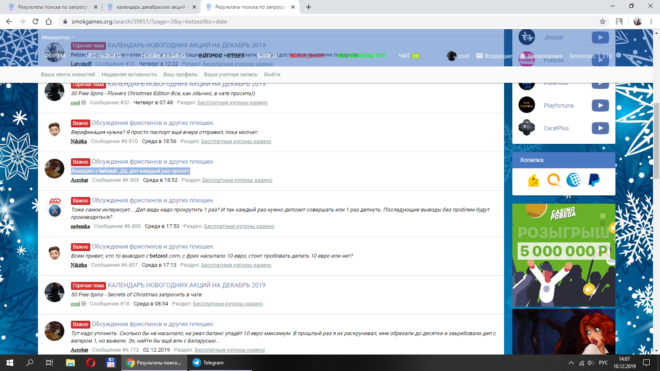Play the Playfortuna video button
This screenshot has width=660, height=371.
pyautogui.click(x=600, y=106)
